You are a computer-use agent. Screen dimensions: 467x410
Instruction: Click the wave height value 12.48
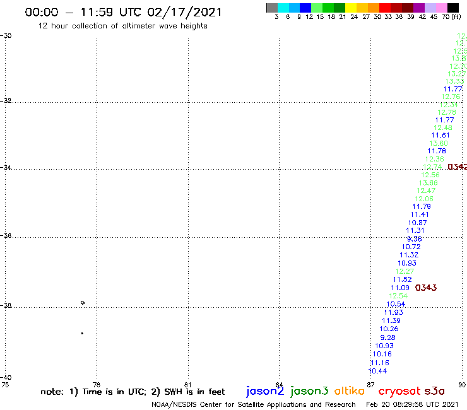point(442,128)
